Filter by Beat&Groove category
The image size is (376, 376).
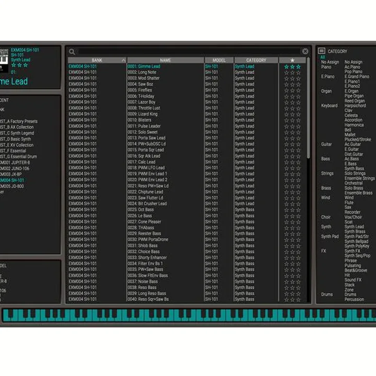(x=356, y=271)
